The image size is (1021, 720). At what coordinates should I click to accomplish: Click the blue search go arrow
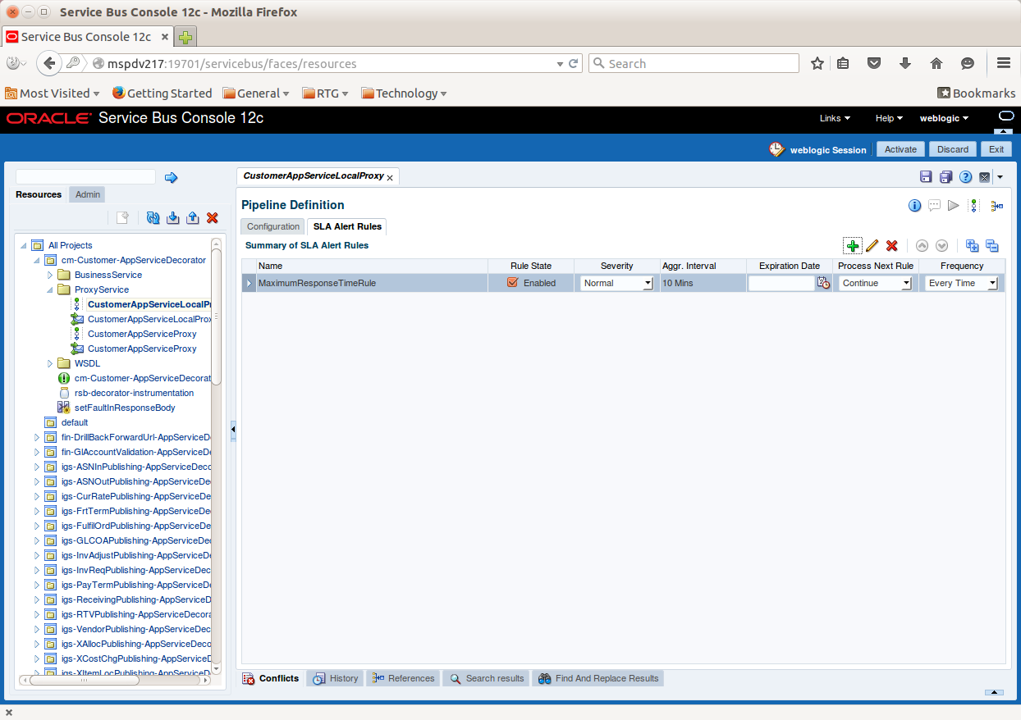tap(172, 177)
